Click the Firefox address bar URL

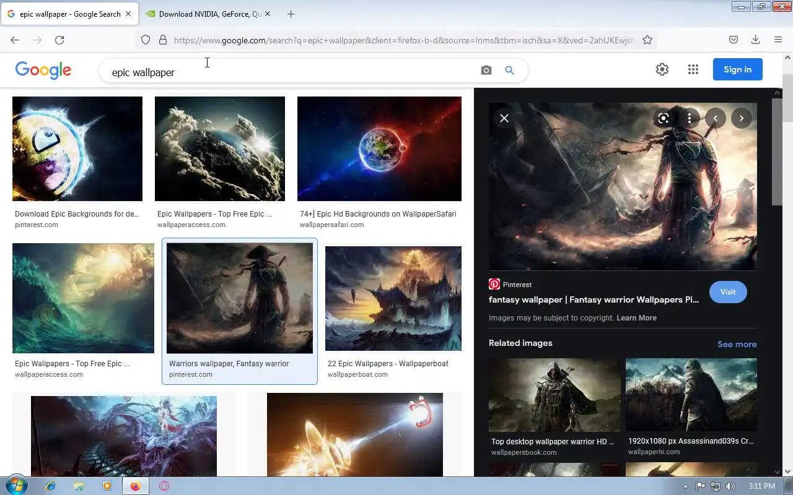click(x=405, y=40)
